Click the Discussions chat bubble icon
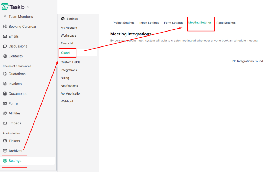Image resolution: width=269 pixels, height=172 pixels. (x=5, y=46)
